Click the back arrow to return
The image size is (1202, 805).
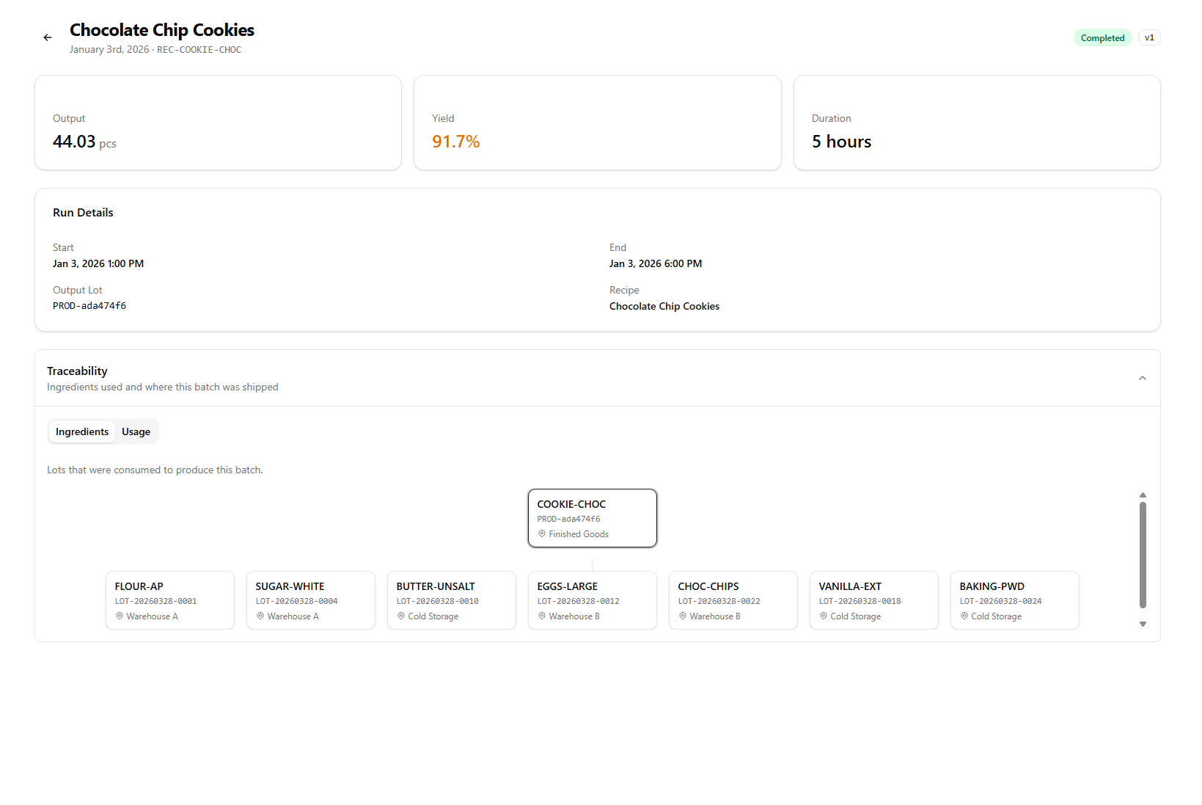click(x=47, y=37)
